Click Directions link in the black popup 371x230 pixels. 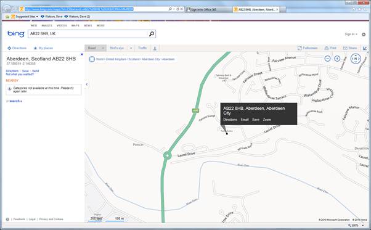pos(230,120)
